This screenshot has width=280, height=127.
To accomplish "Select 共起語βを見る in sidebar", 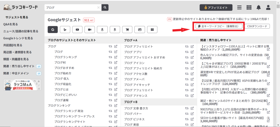I will pyautogui.click(x=13, y=45).
